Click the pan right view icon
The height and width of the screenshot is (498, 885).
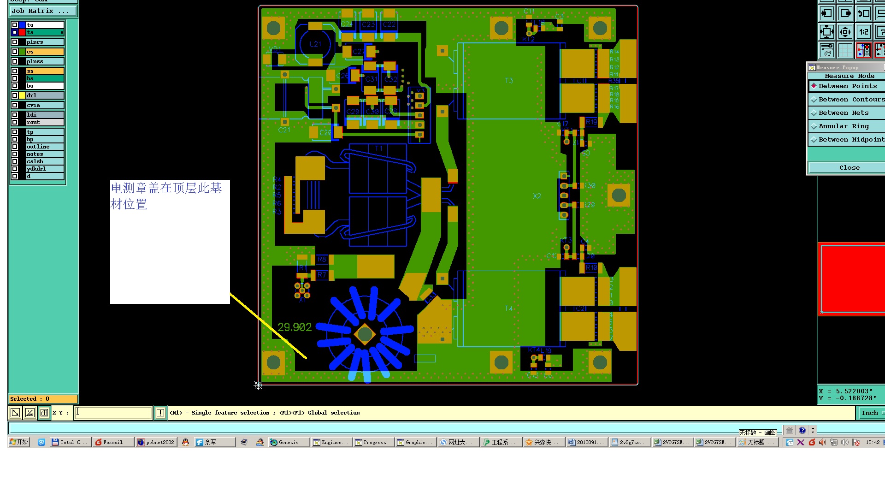click(845, 13)
